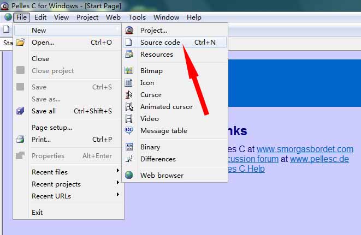Expand the Recent files submenu arrow
Screen dimensions: 361x235
tap(117, 170)
